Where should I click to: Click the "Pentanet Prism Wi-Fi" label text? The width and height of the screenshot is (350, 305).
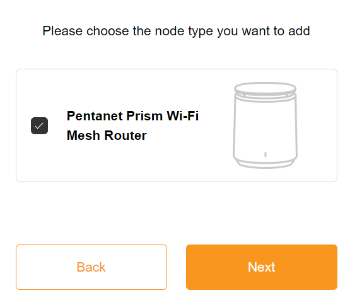(132, 116)
